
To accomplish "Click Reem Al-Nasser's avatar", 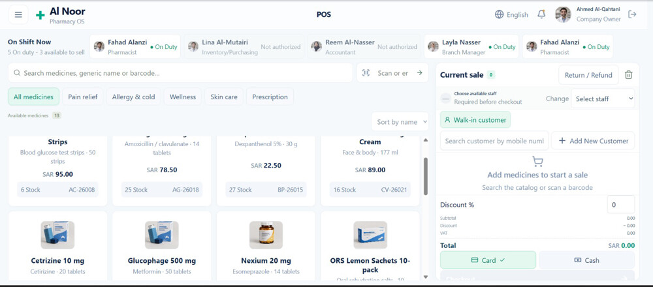I will [317, 46].
